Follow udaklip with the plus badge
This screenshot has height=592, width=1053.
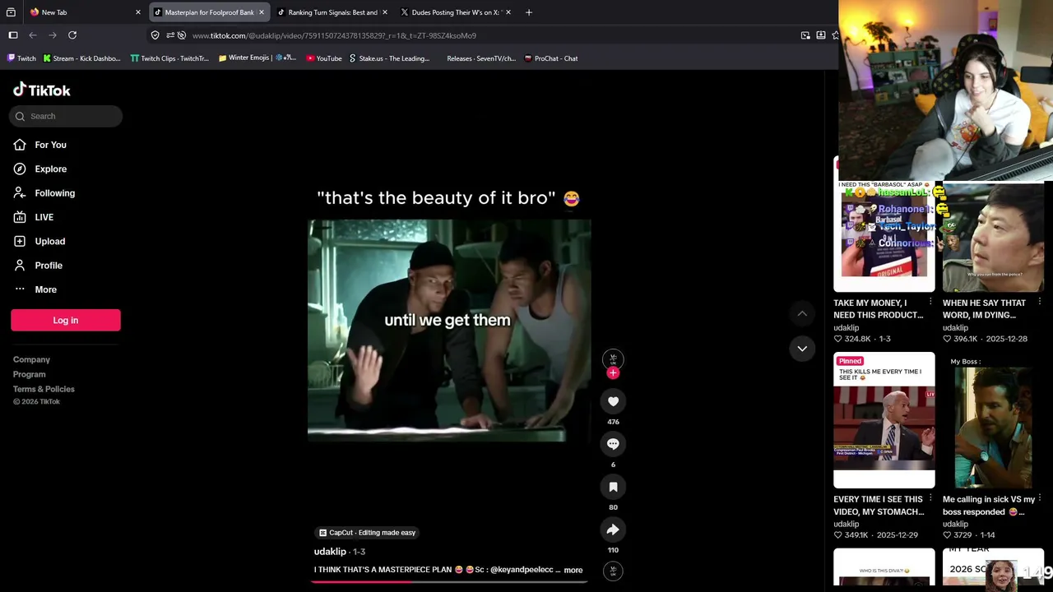coord(613,373)
